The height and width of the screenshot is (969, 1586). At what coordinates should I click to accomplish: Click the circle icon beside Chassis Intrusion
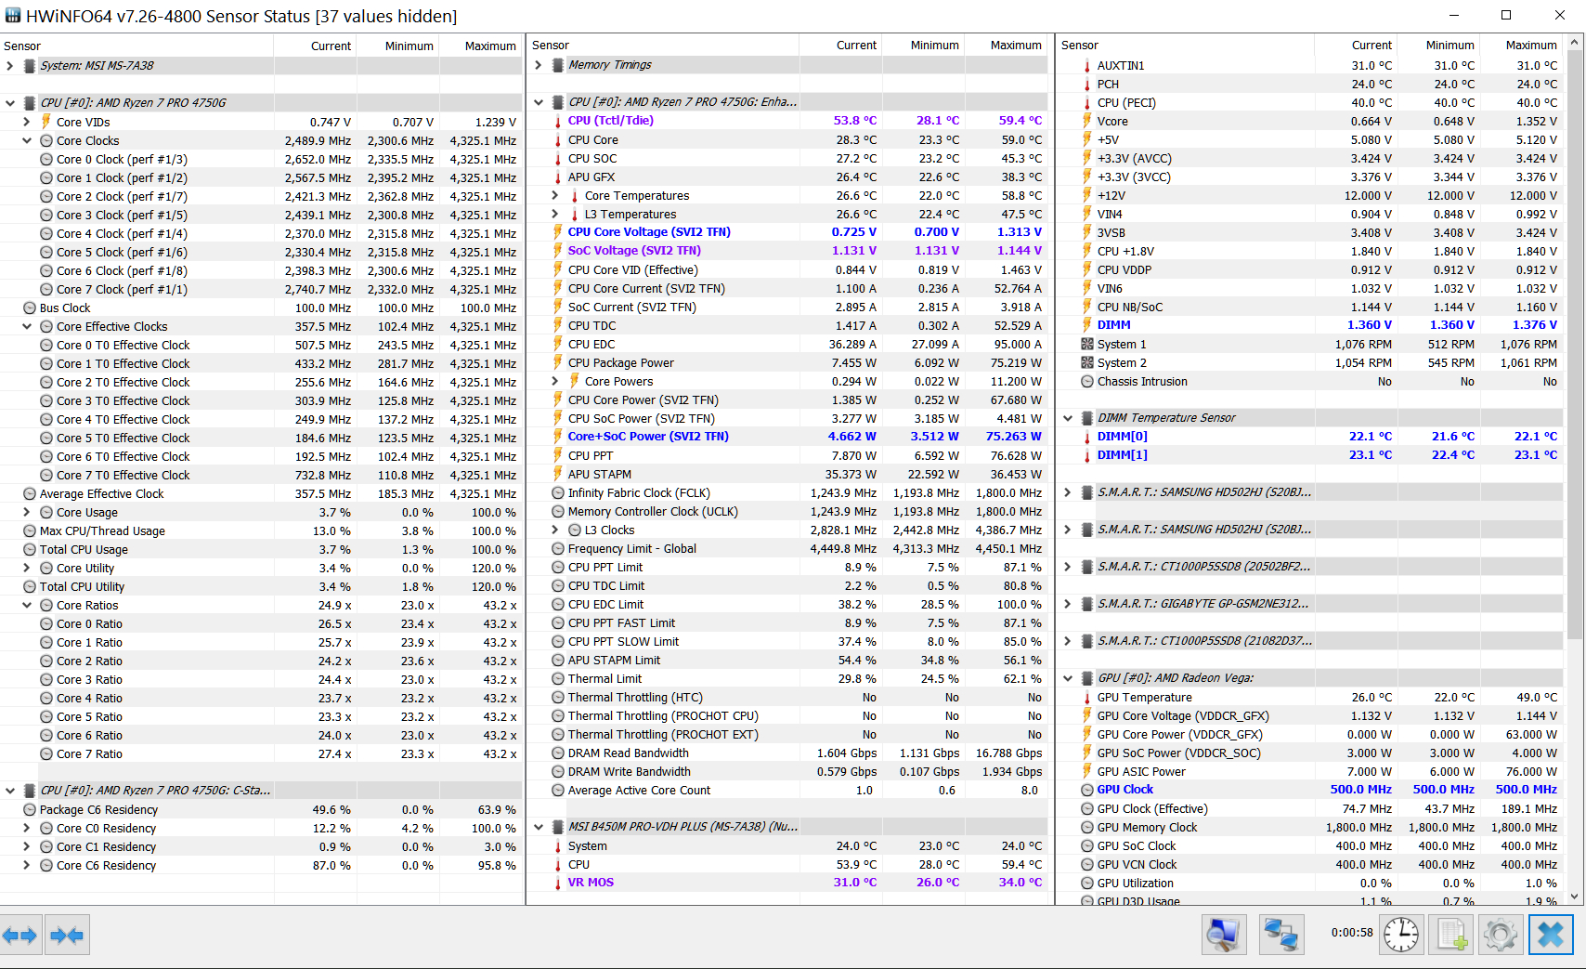pos(1087,381)
